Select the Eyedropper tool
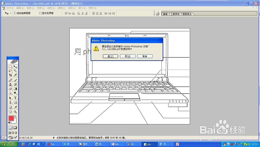The width and height of the screenshot is (260, 147). point(15,107)
